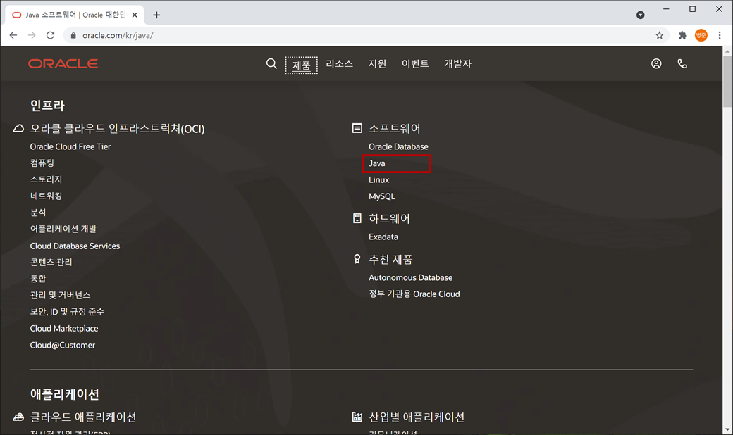Bookmark this page with the star icon
733x435 pixels.
pyautogui.click(x=659, y=35)
